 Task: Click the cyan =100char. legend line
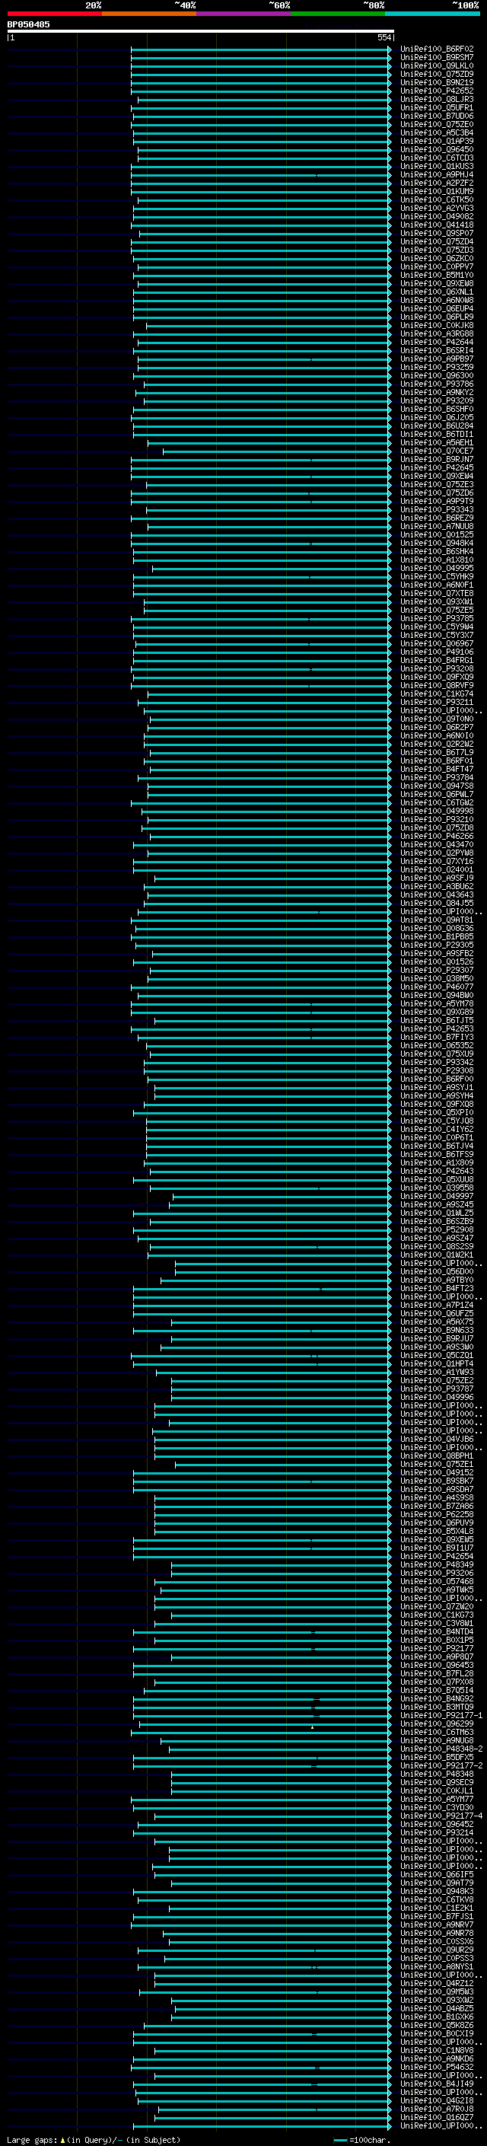coord(339,2140)
